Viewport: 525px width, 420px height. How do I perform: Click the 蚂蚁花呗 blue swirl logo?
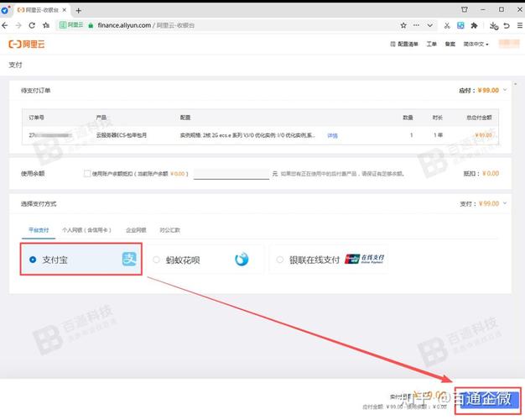(x=242, y=259)
